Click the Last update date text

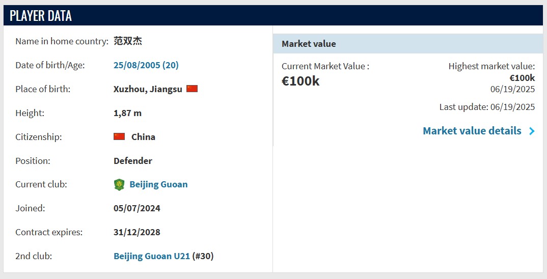tap(487, 107)
